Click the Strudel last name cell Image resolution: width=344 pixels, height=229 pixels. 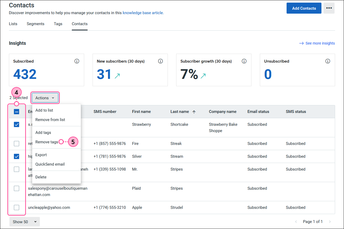point(177,208)
